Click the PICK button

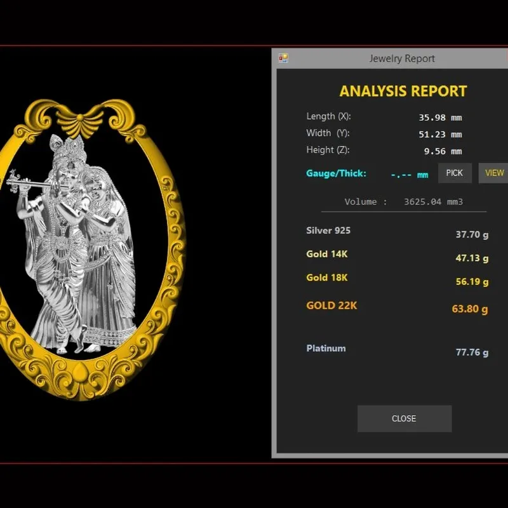click(x=455, y=173)
